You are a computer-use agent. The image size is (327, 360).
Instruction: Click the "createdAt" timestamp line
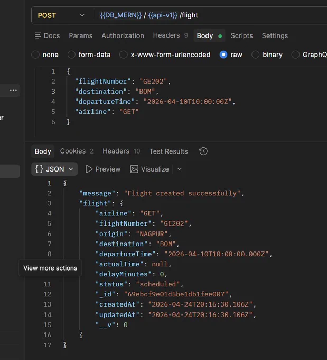(176, 304)
